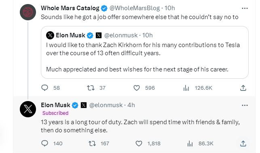The height and width of the screenshot is (153, 260).
Task: Click the purple Subscribed label
Action: [55, 113]
